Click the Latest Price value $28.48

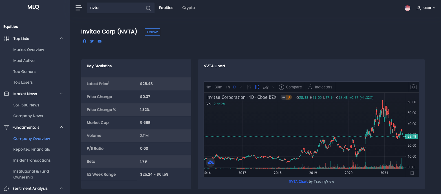tap(146, 84)
